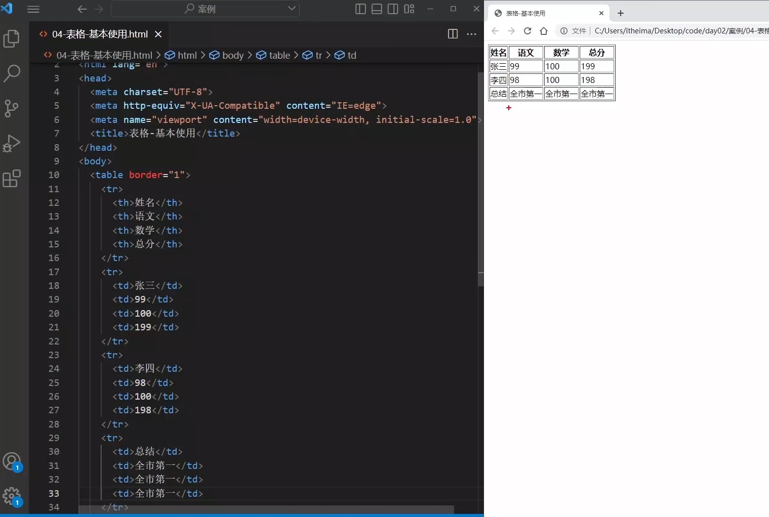Image resolution: width=769 pixels, height=517 pixels.
Task: Open Source Control view
Action: point(12,108)
